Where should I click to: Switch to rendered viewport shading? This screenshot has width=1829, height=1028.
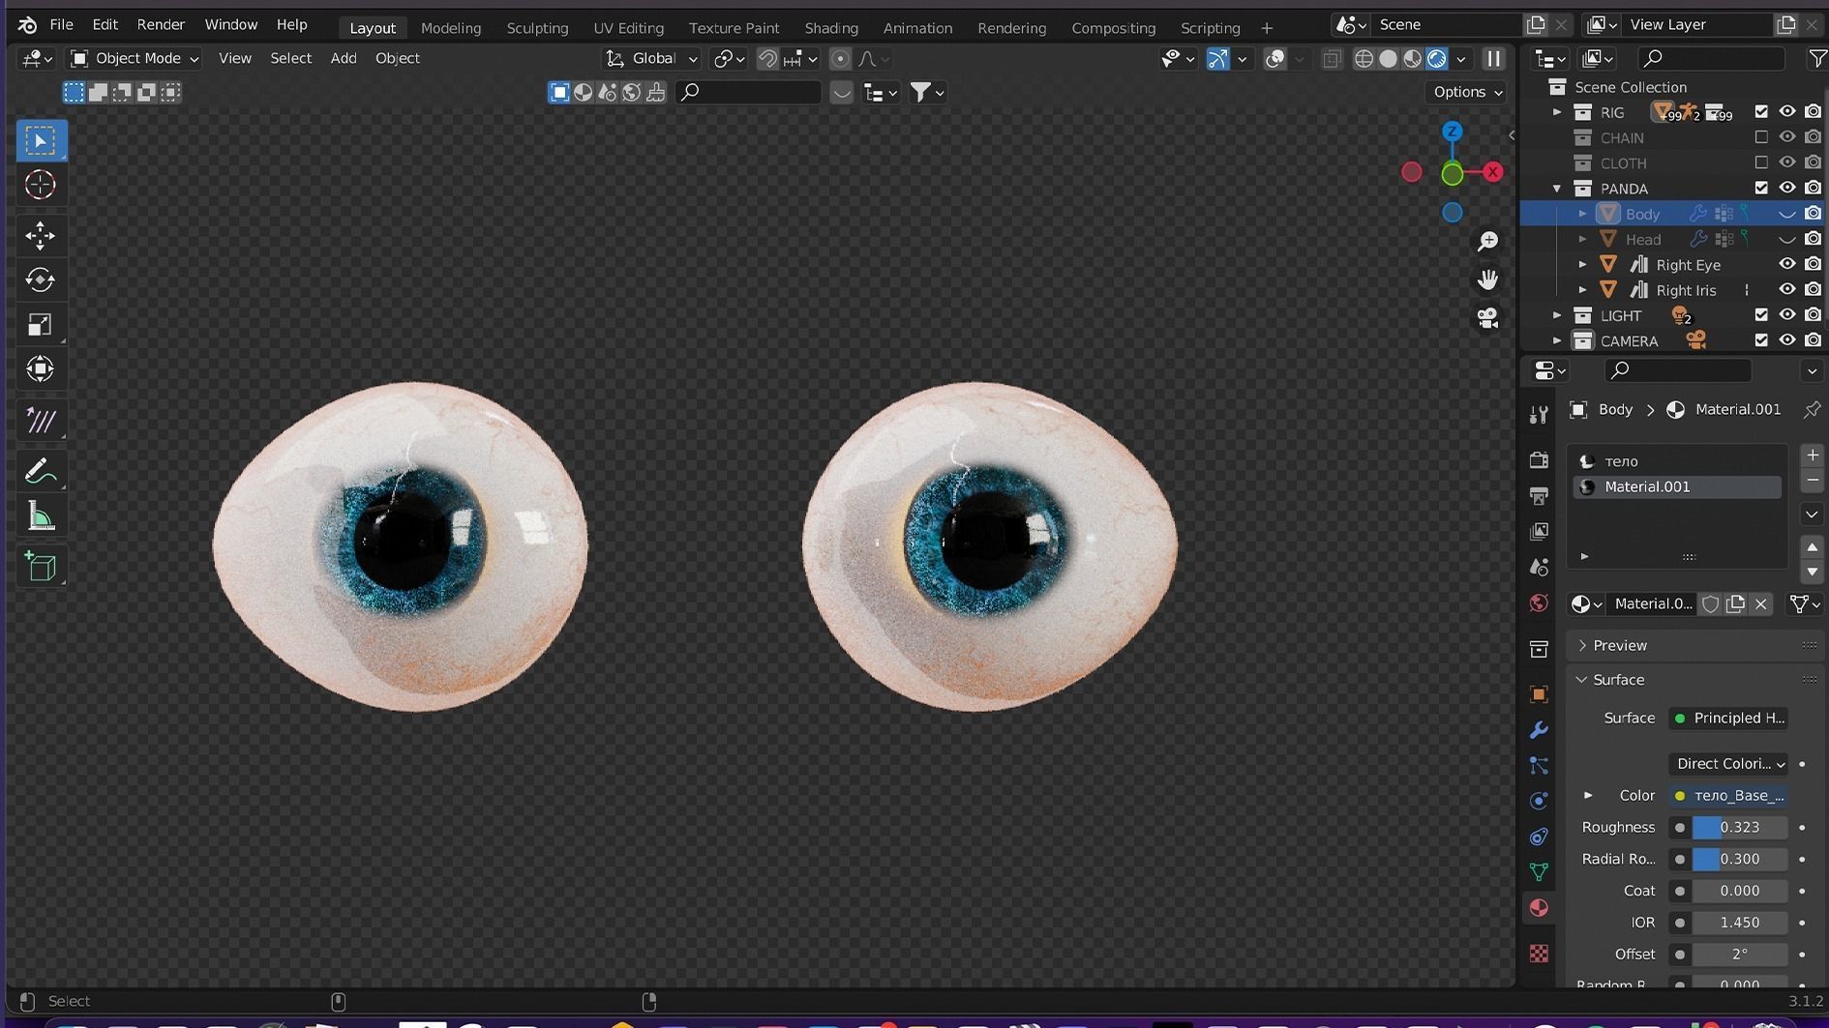1437,59
